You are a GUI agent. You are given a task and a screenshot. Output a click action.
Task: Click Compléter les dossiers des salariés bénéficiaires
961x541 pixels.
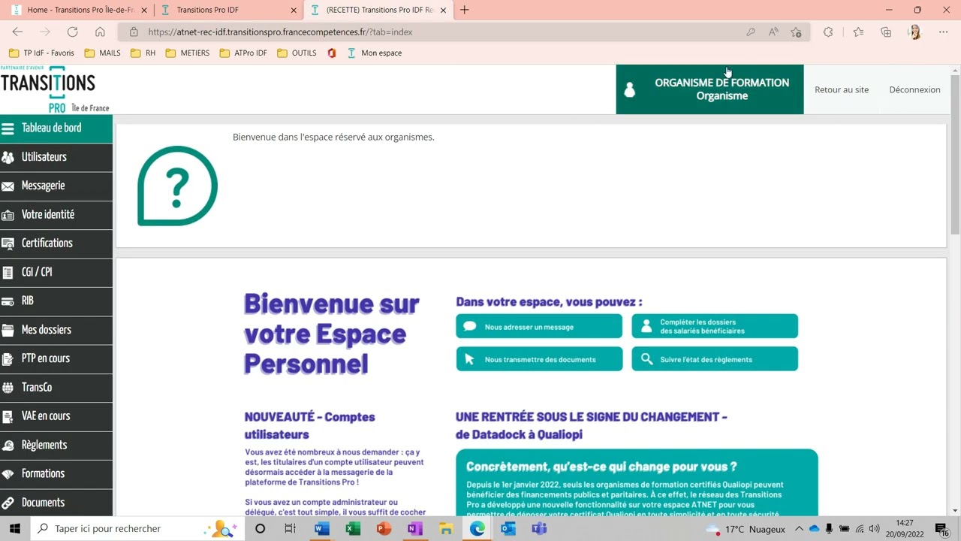pyautogui.click(x=715, y=327)
